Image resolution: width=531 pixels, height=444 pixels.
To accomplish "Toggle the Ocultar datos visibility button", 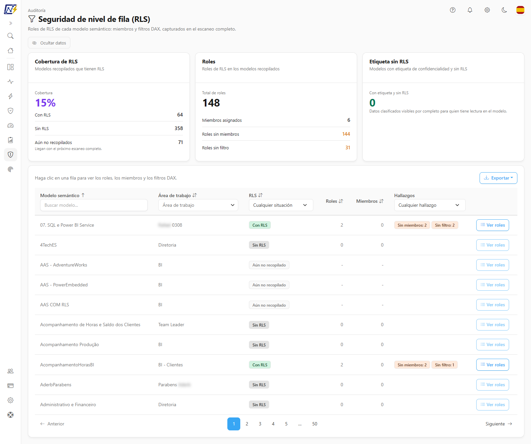I will 49,43.
